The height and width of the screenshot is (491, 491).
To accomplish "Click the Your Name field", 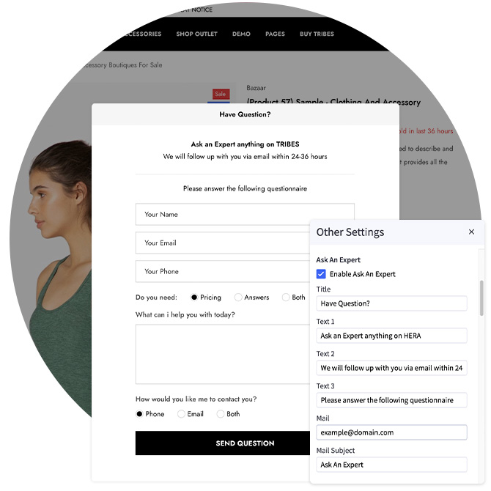I will point(245,214).
